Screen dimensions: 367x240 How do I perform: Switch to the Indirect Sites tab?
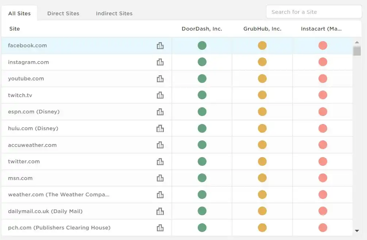tap(114, 13)
